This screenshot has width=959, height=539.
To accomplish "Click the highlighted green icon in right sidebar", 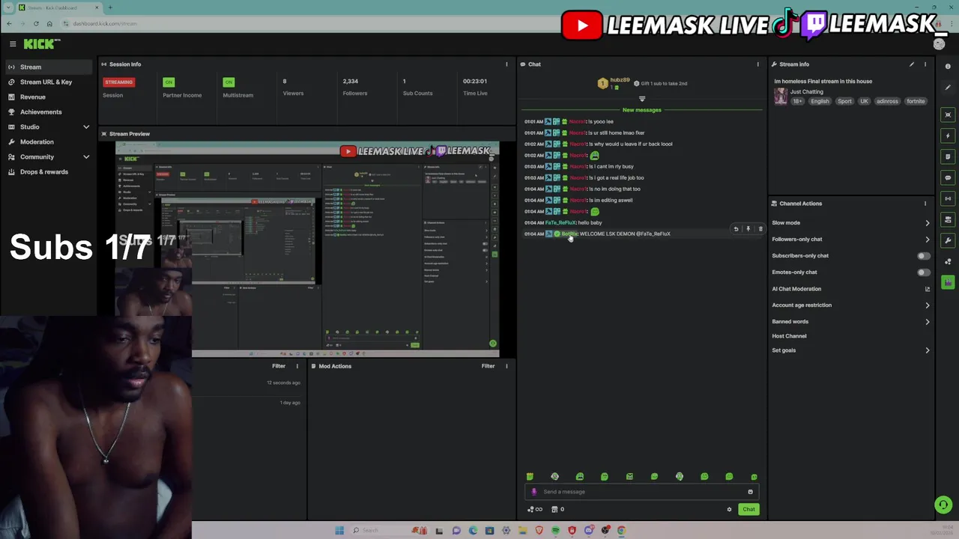I will [948, 282].
